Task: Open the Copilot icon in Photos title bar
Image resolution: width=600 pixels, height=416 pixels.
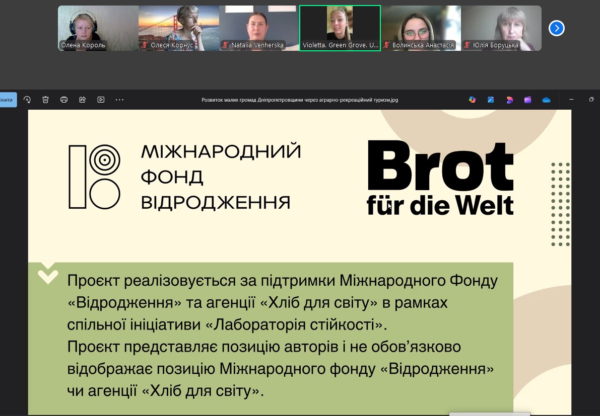Action: pyautogui.click(x=472, y=100)
